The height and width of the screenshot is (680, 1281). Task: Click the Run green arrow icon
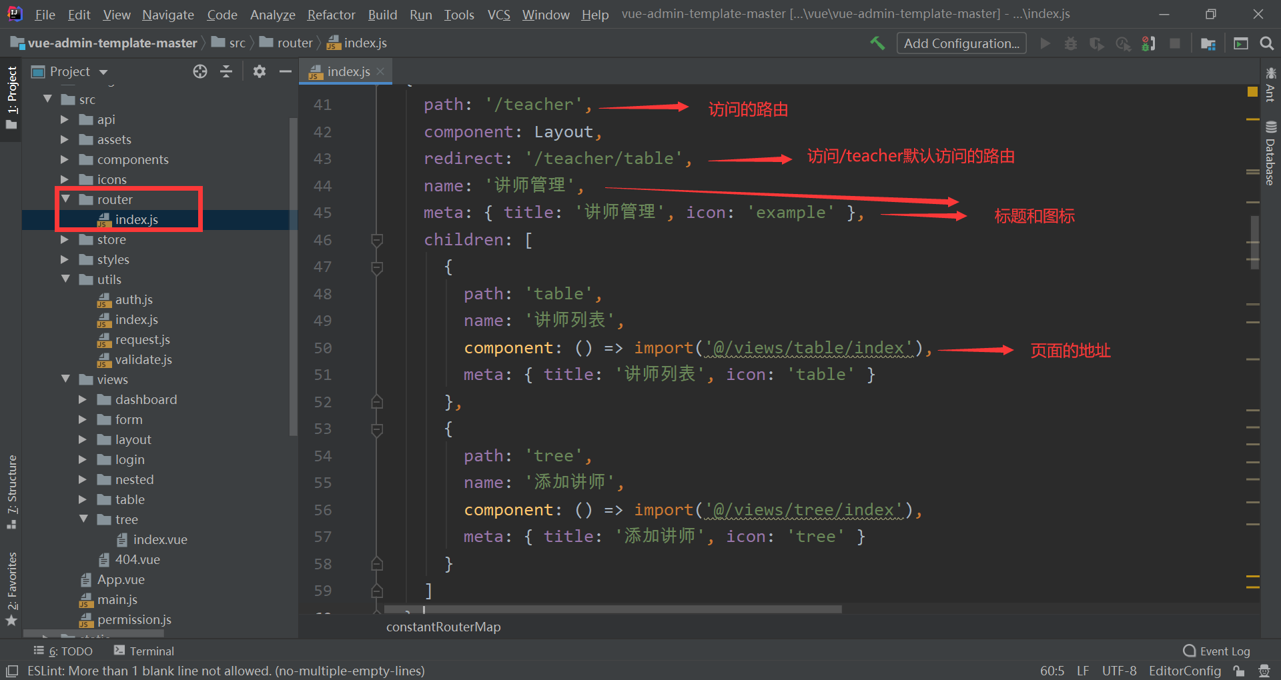[x=1045, y=43]
